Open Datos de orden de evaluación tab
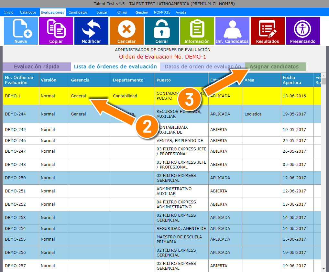329x272 pixels. click(x=203, y=67)
